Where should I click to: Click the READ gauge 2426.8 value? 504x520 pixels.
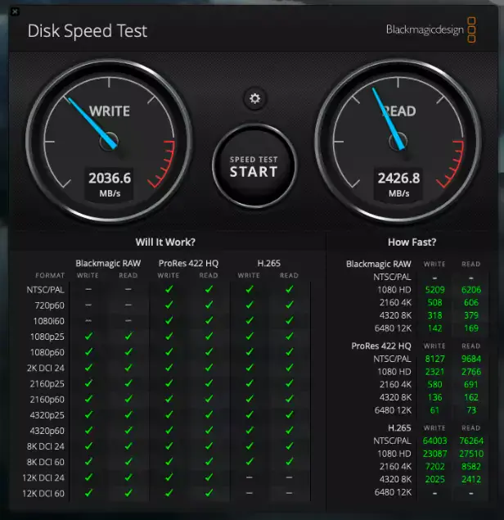[x=399, y=178]
